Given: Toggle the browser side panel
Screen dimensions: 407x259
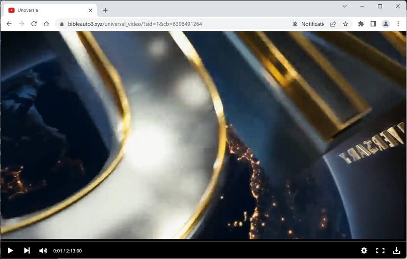Looking at the screenshot, I should 373,24.
